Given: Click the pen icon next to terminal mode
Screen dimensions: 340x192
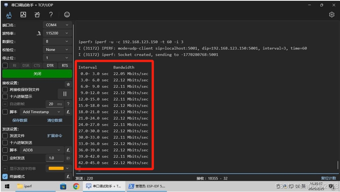Looking at the screenshot, I should (68, 177).
